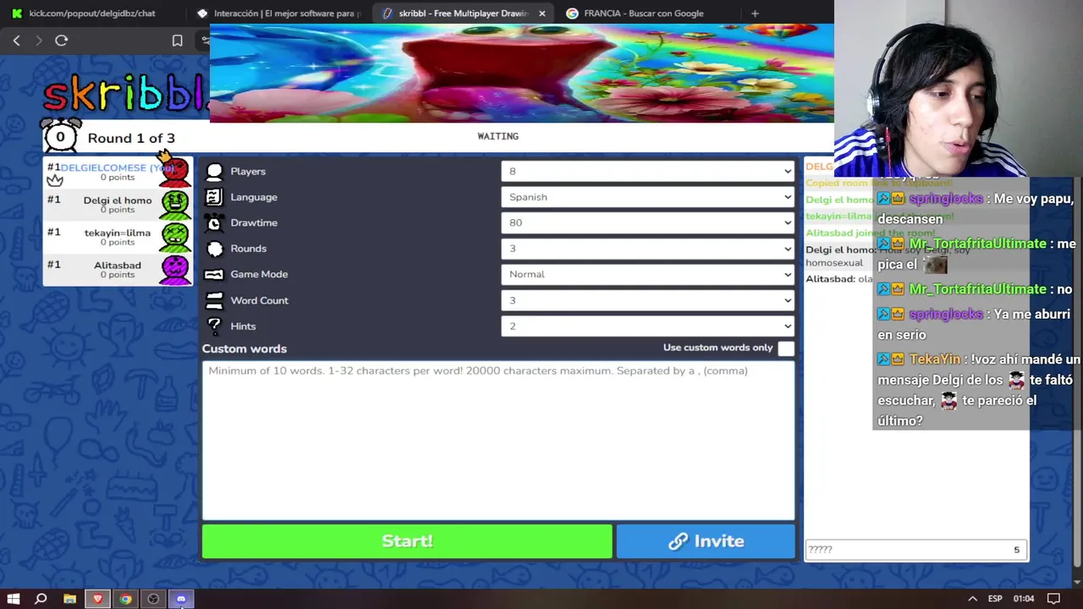Click the Language setting icon
This screenshot has height=609, width=1083.
coord(214,197)
